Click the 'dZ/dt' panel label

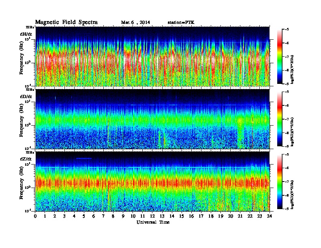(x=26, y=159)
